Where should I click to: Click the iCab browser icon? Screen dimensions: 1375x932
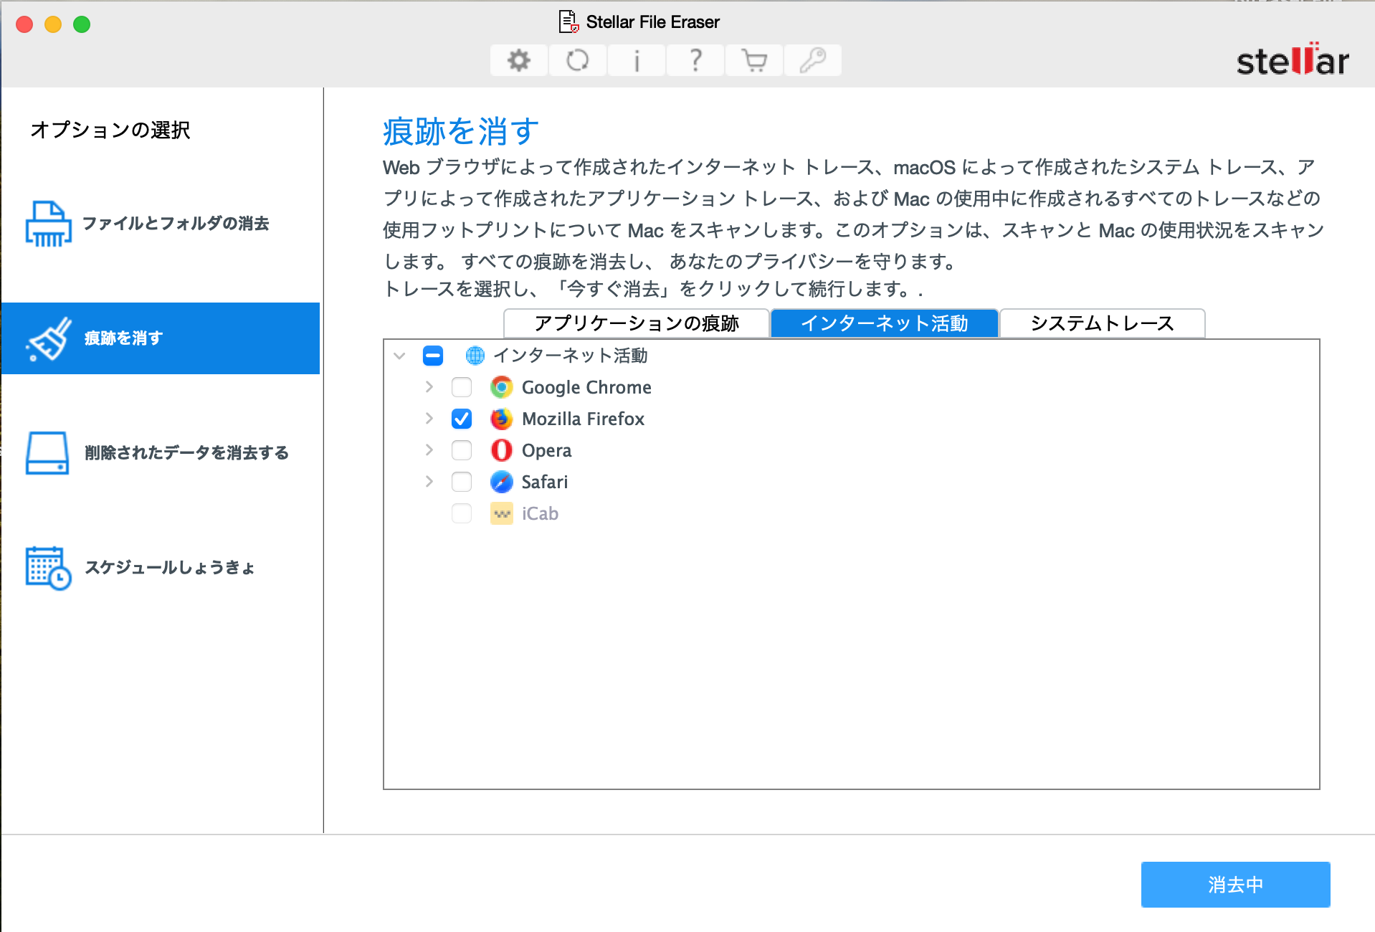coord(501,513)
